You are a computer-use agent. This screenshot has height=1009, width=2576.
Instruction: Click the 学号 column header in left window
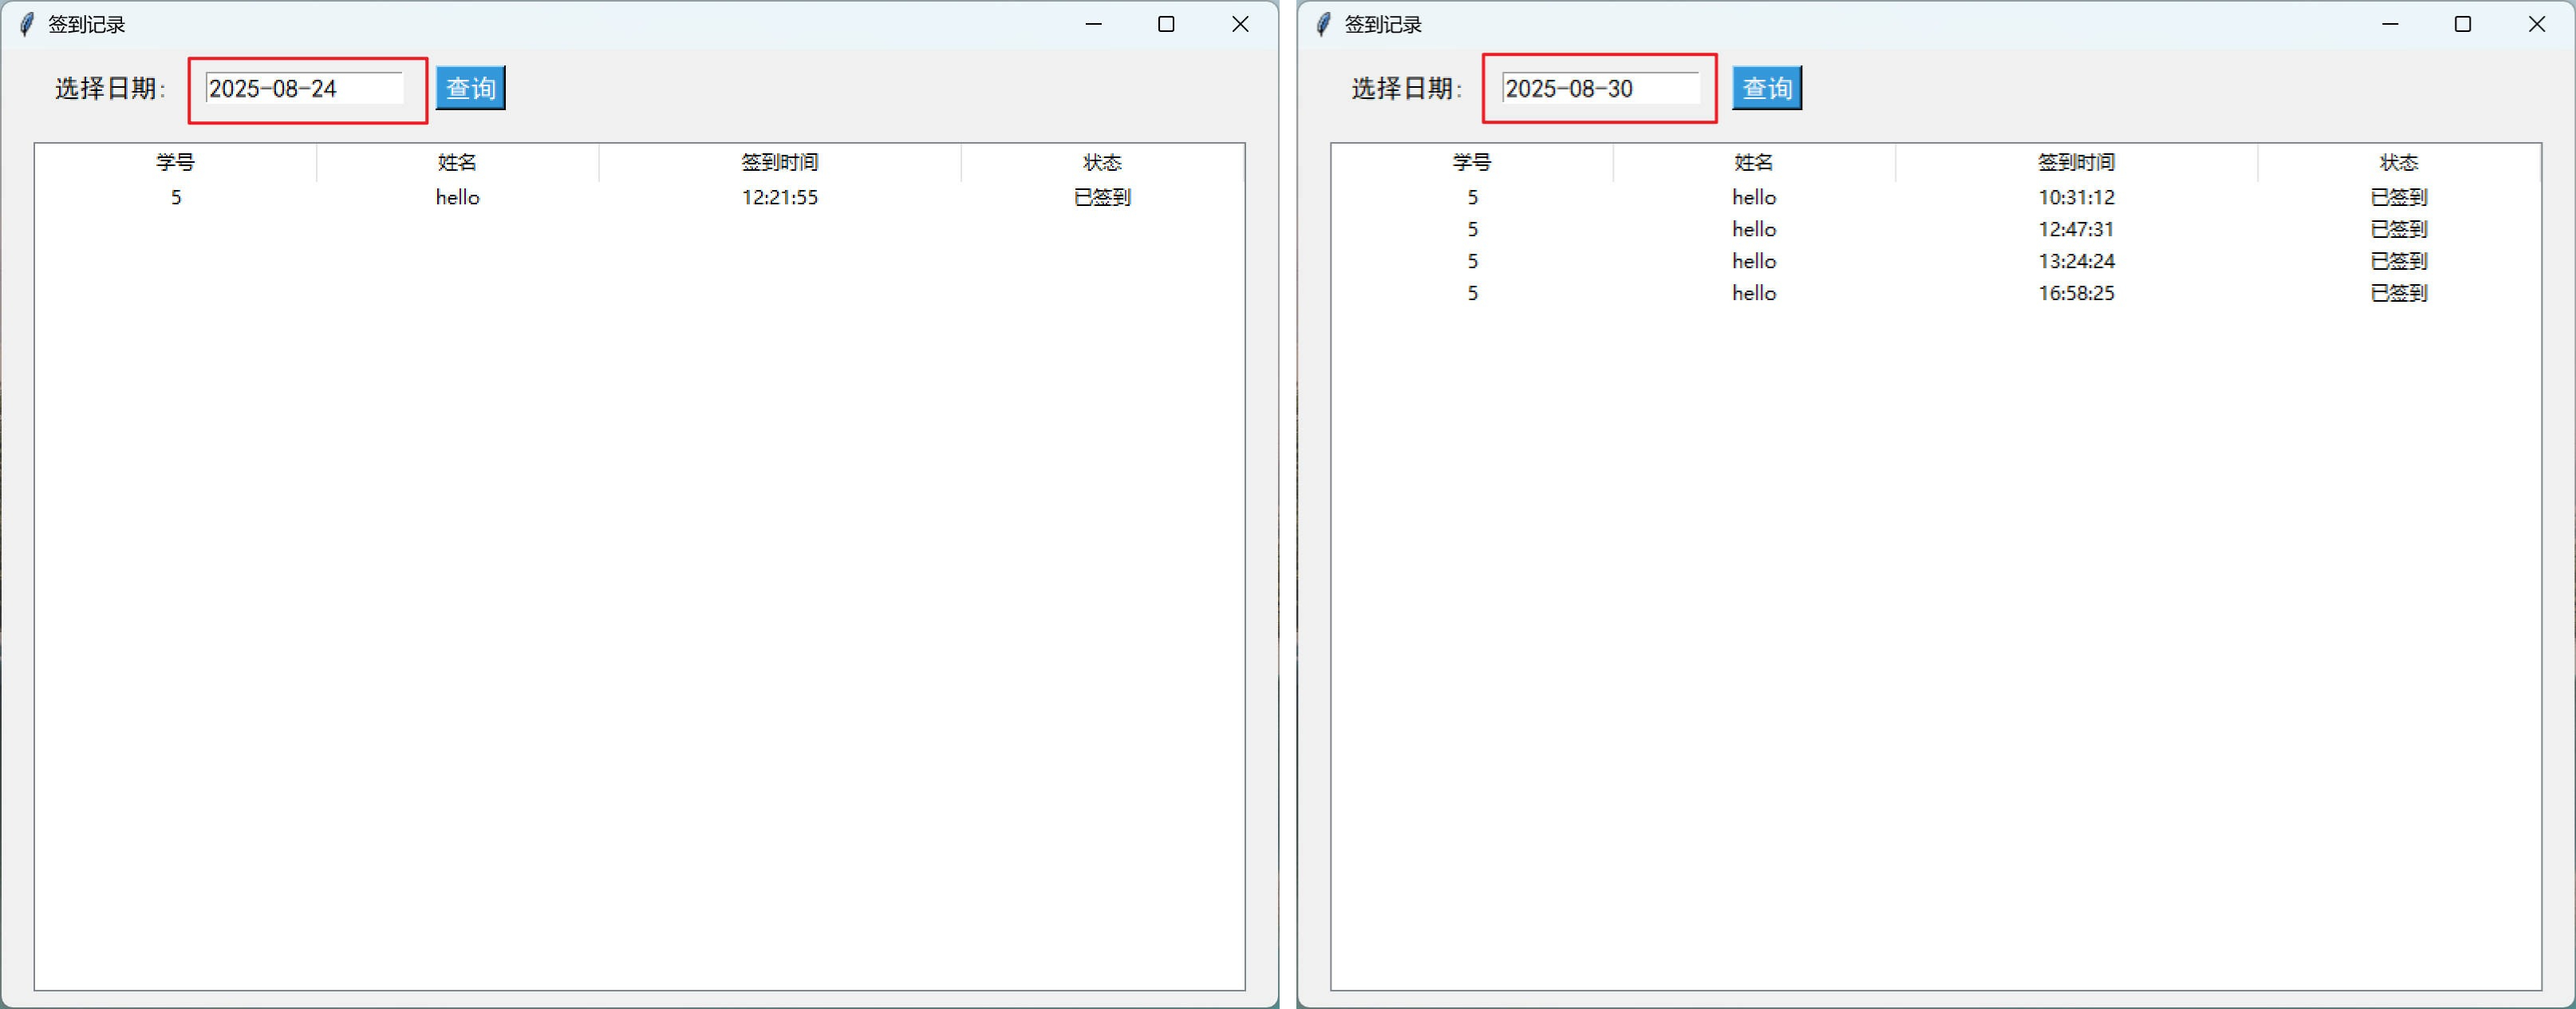pyautogui.click(x=176, y=162)
